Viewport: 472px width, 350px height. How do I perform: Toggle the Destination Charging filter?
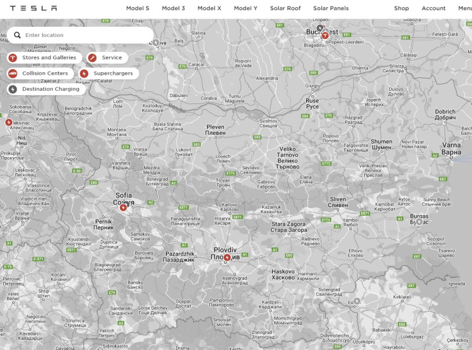[45, 89]
